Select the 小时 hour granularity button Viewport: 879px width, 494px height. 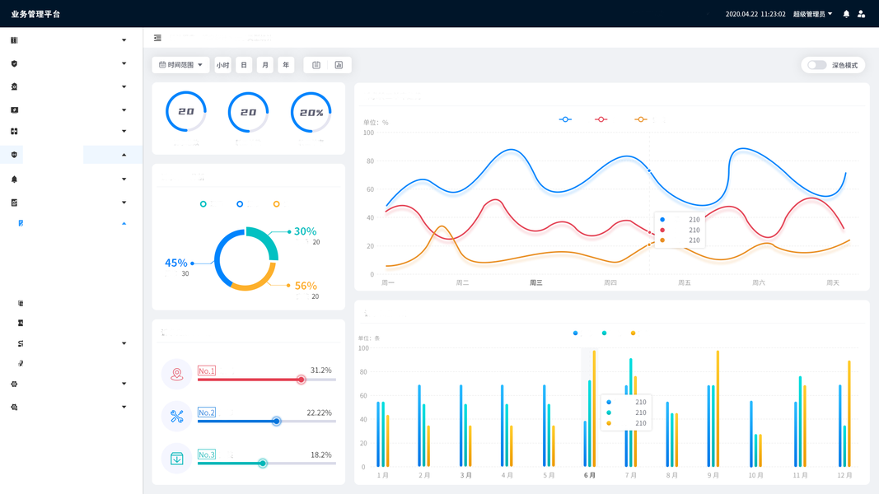tap(222, 65)
